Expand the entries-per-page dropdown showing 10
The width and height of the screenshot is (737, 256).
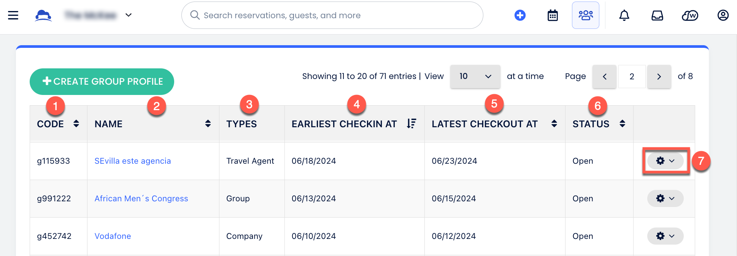click(475, 76)
